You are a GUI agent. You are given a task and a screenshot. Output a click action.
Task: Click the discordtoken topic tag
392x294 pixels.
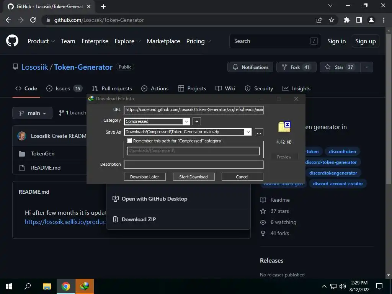[x=342, y=152]
